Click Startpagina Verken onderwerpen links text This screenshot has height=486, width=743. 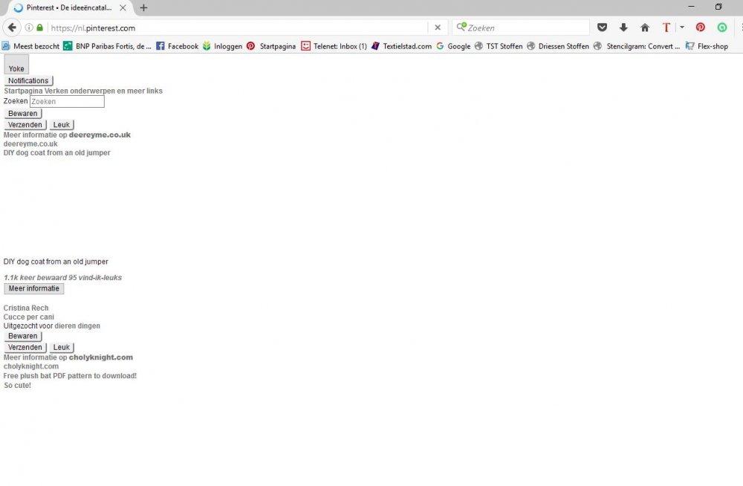(83, 91)
